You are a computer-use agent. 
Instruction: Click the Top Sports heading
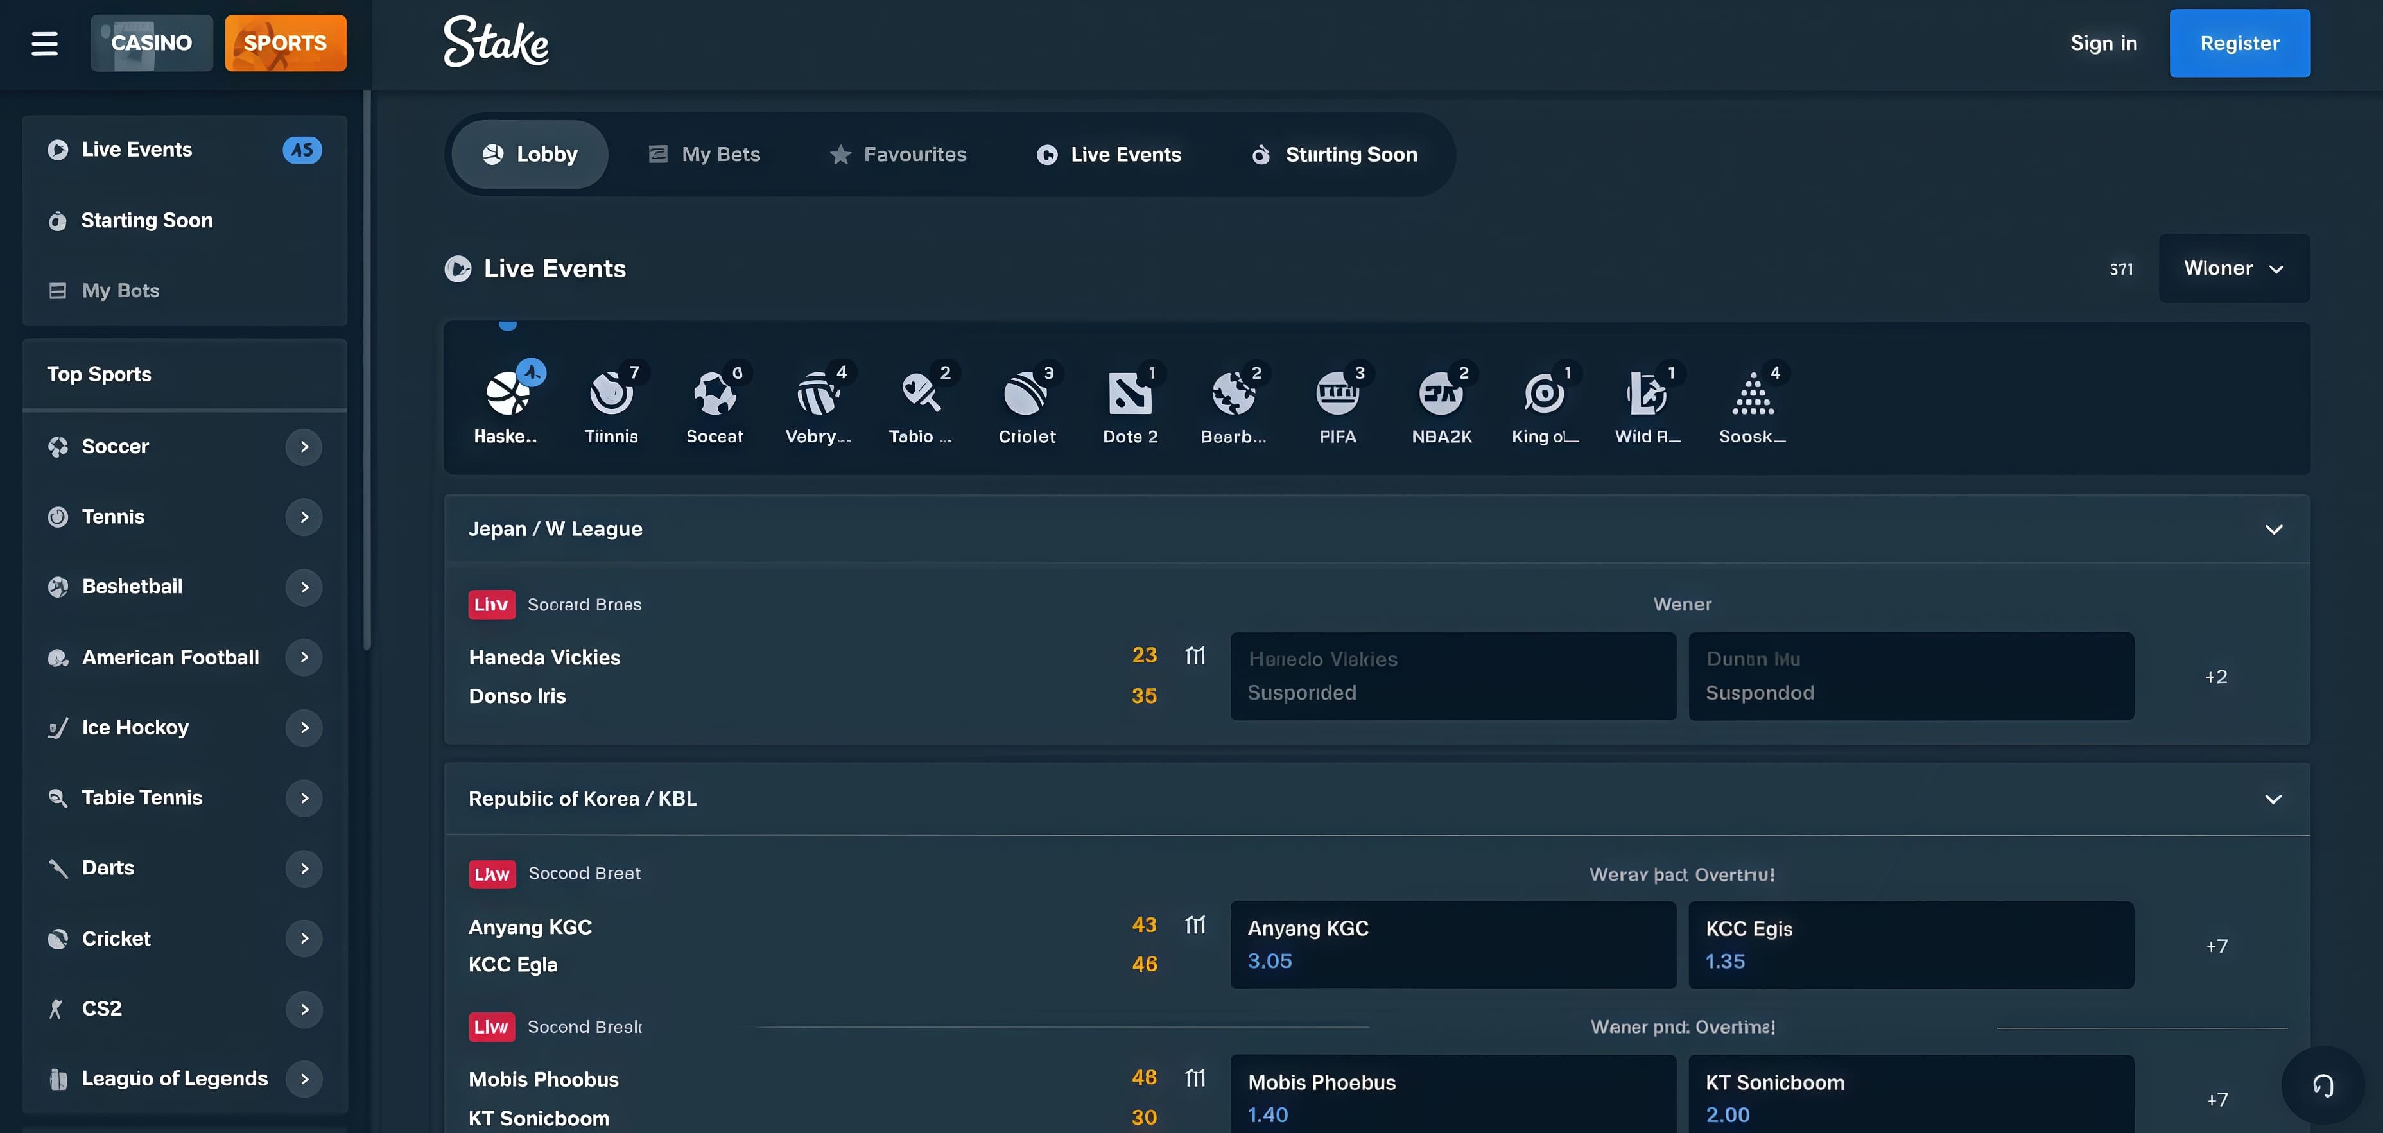point(99,375)
